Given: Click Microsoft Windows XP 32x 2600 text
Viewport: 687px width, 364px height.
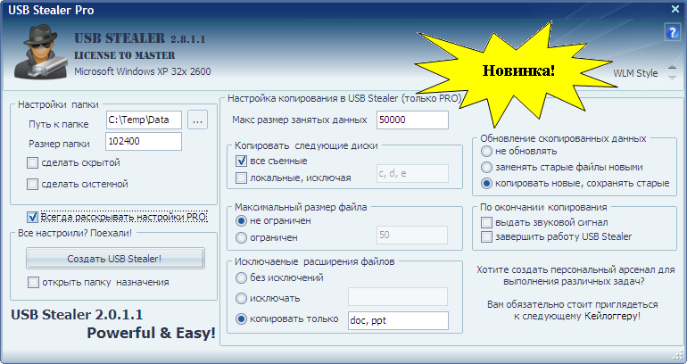Looking at the screenshot, I should pyautogui.click(x=143, y=71).
